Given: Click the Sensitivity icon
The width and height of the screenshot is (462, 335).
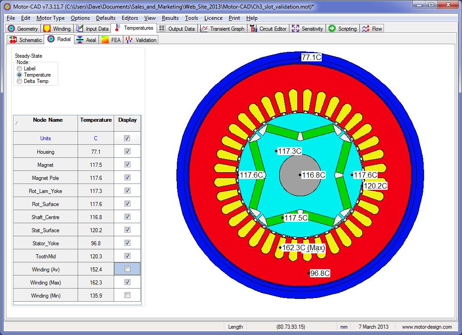Looking at the screenshot, I should coord(295,28).
